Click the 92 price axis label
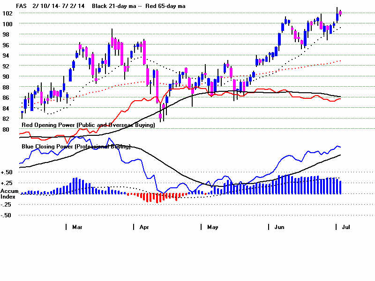 [6, 66]
